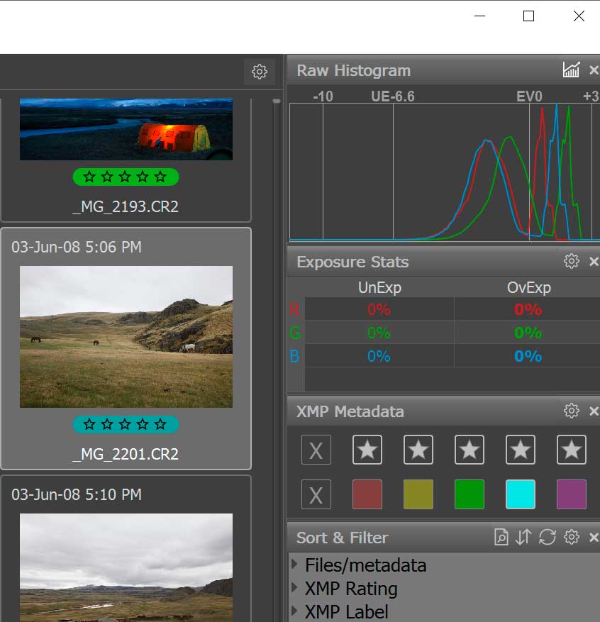Set the rating to five stars
The width and height of the screenshot is (600, 622).
tap(572, 450)
